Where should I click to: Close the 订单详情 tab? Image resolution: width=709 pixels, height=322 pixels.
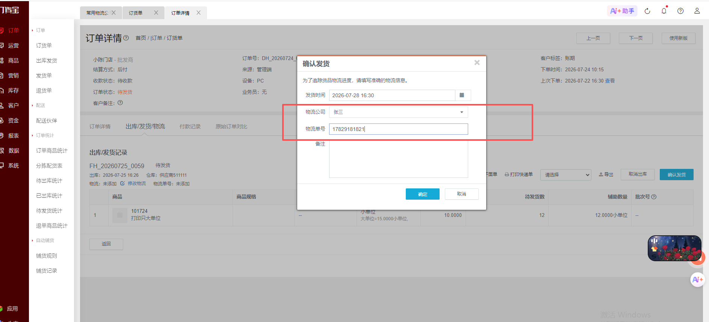pos(198,13)
